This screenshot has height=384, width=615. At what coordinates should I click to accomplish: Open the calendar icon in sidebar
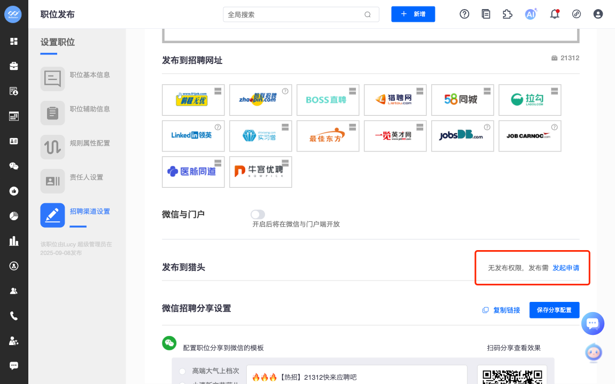14,116
